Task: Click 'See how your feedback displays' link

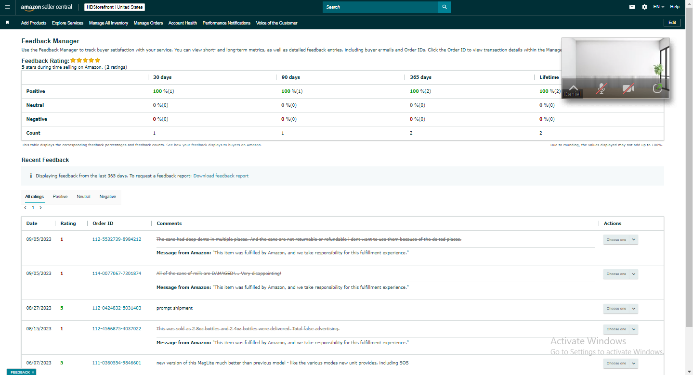Action: pyautogui.click(x=214, y=145)
